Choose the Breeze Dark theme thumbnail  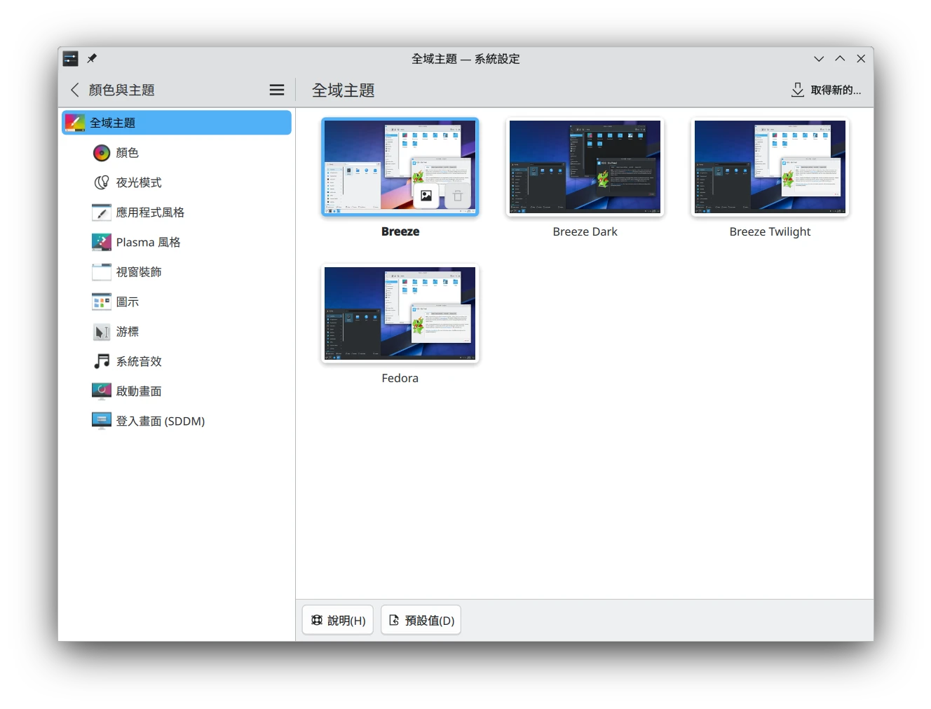pyautogui.click(x=585, y=167)
